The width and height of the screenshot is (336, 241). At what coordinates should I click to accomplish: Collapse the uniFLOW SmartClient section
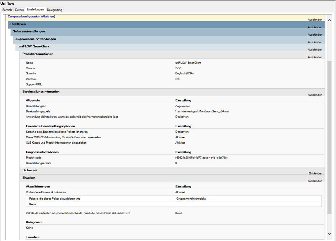point(315,49)
